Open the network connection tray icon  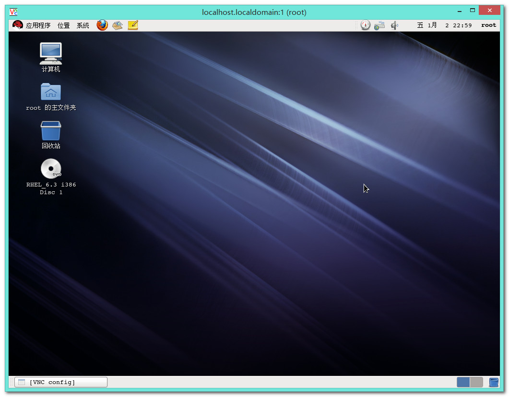pos(379,25)
